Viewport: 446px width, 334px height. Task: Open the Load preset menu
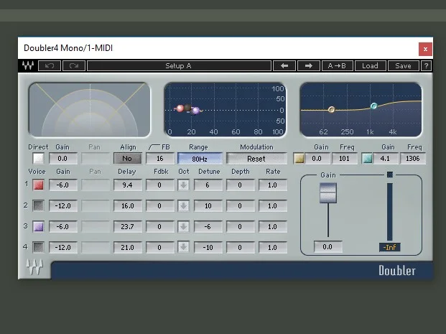point(370,65)
